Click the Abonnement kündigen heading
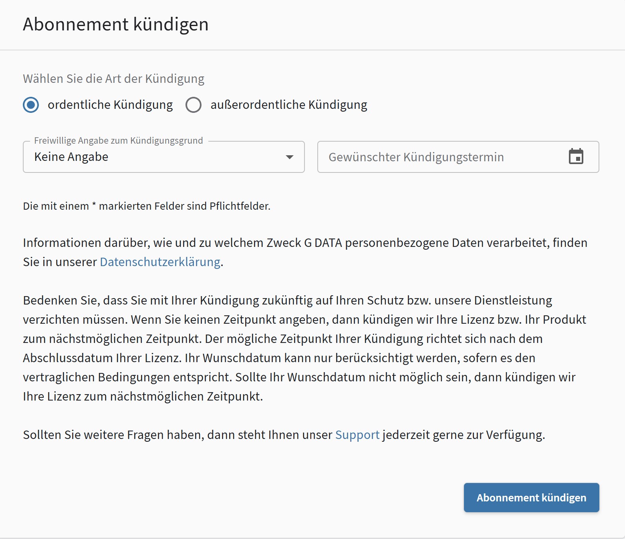 click(115, 24)
